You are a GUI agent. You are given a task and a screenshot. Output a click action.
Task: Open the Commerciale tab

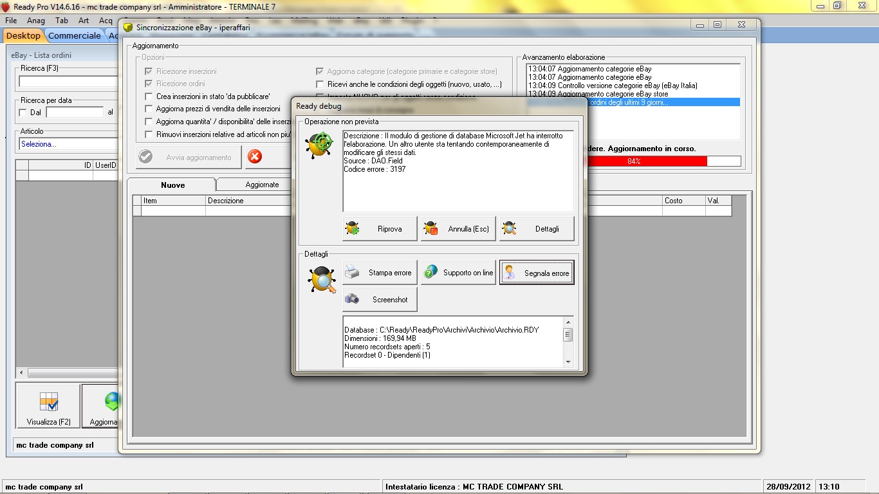tap(75, 36)
